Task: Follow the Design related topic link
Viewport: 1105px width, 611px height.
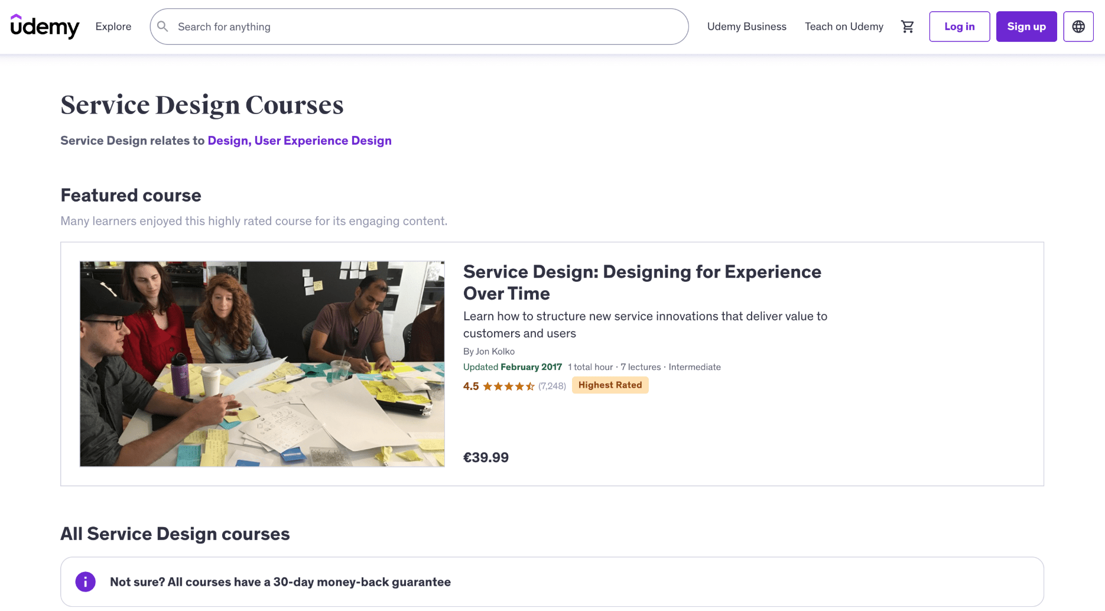Action: pyautogui.click(x=229, y=141)
